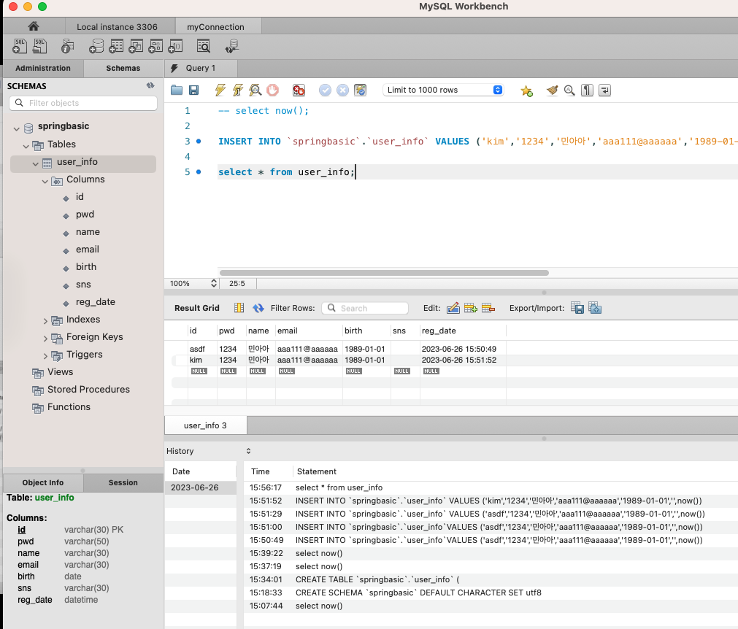Create a new stored procedure icon

pyautogui.click(x=155, y=46)
